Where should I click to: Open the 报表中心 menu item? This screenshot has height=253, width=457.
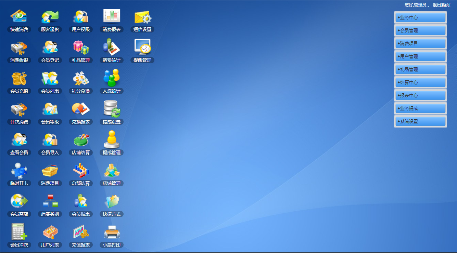click(x=420, y=95)
